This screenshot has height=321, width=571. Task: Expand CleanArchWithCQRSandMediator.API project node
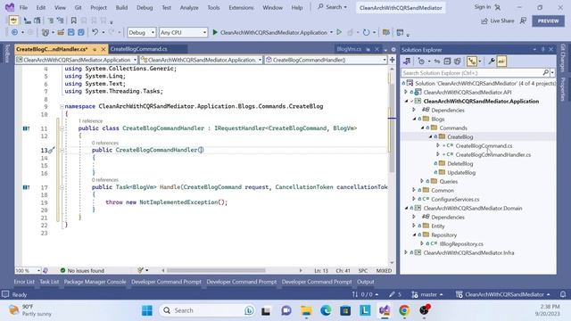406,92
